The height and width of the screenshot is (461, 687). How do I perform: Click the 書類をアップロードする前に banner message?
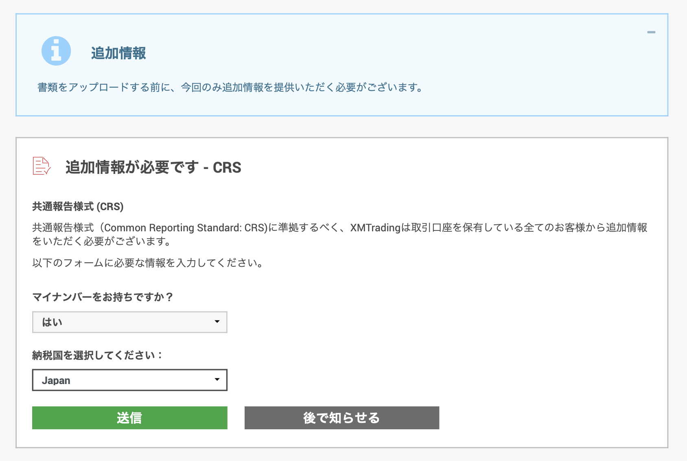pos(231,87)
